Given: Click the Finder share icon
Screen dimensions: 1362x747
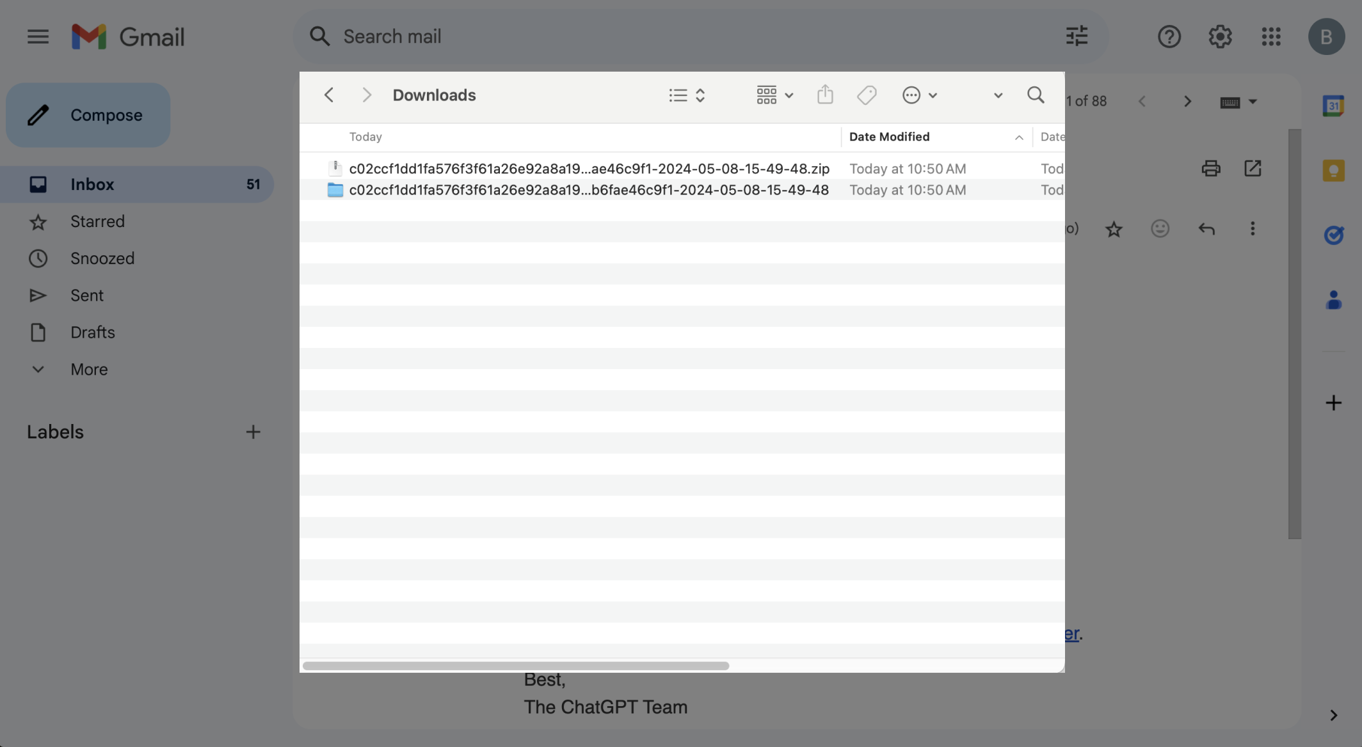Looking at the screenshot, I should tap(825, 95).
